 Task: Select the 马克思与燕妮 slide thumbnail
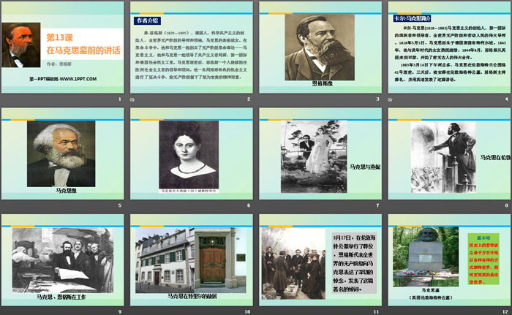320,153
